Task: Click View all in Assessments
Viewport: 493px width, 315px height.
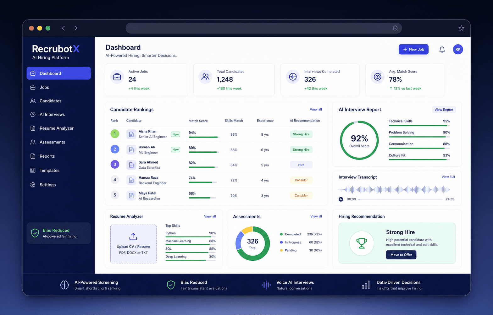Action: point(316,216)
